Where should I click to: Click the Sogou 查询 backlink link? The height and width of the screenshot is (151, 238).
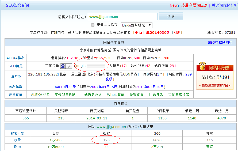tap(210, 147)
